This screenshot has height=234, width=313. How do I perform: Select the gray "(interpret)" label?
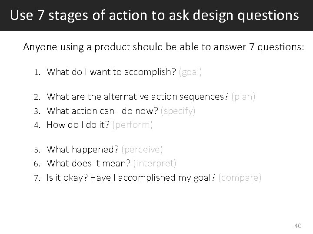tap(155, 164)
